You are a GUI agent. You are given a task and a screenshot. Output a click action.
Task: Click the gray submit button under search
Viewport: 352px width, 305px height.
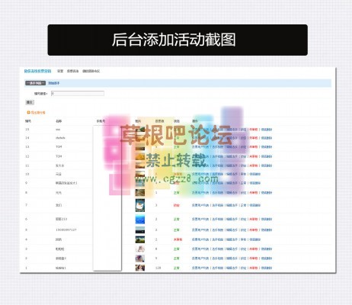coord(30,102)
